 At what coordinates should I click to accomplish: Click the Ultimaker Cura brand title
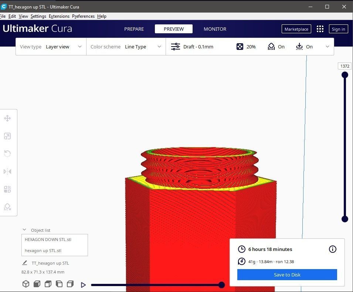tap(37, 28)
